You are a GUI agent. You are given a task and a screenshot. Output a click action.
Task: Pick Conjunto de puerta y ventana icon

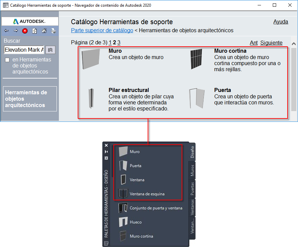click(x=123, y=208)
